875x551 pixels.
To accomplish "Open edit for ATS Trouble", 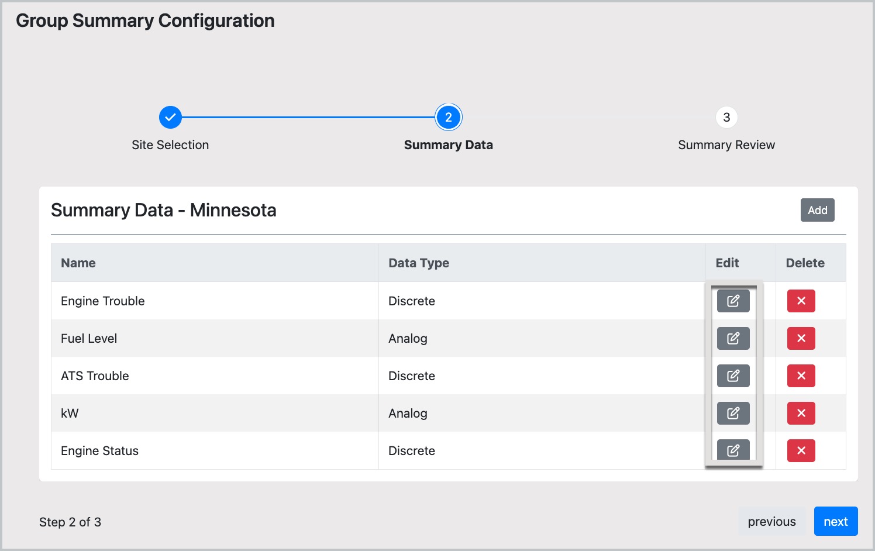I will pyautogui.click(x=733, y=376).
